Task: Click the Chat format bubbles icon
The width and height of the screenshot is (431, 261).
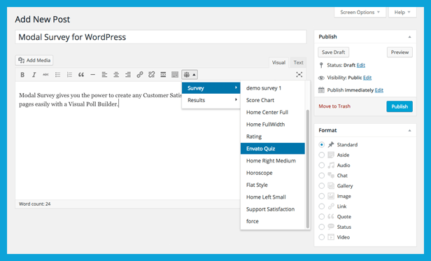Action: pyautogui.click(x=331, y=176)
